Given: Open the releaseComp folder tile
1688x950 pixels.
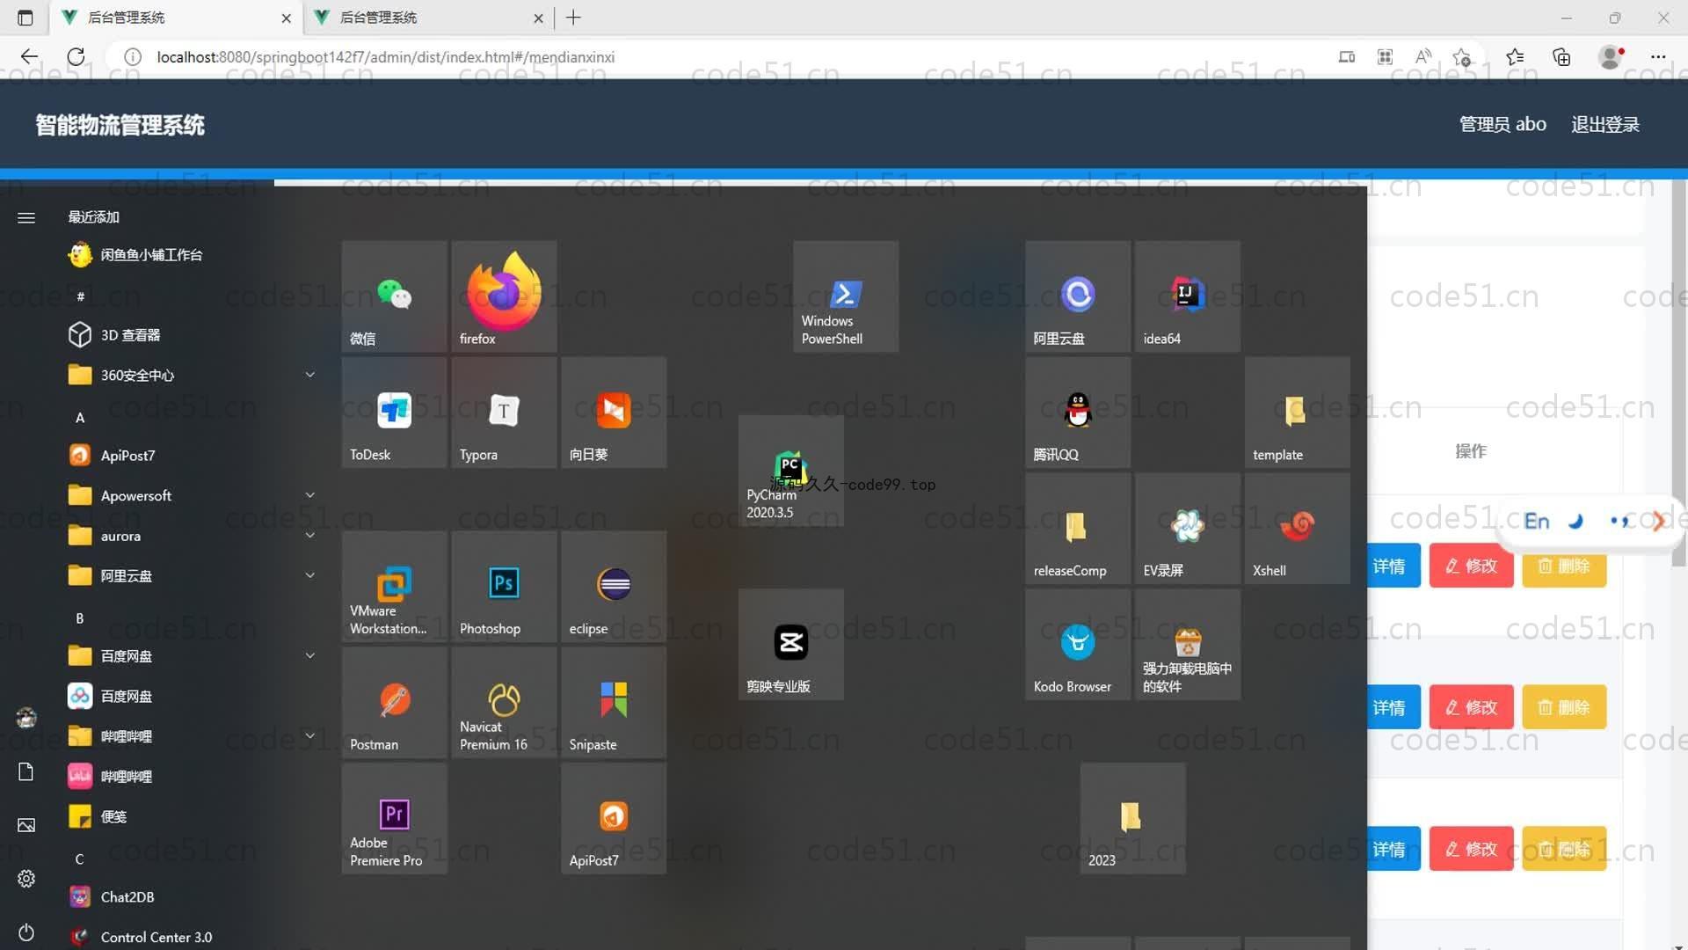Looking at the screenshot, I should tap(1078, 529).
